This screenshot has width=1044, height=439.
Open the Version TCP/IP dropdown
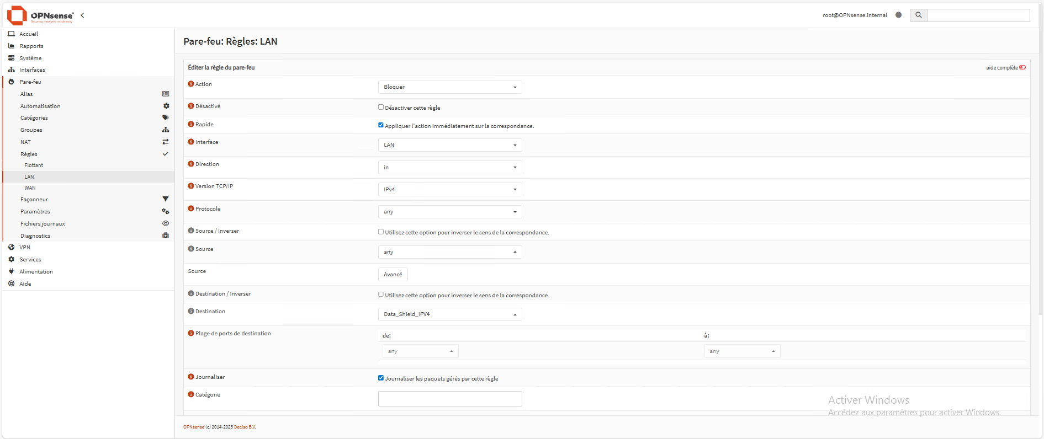coord(449,190)
